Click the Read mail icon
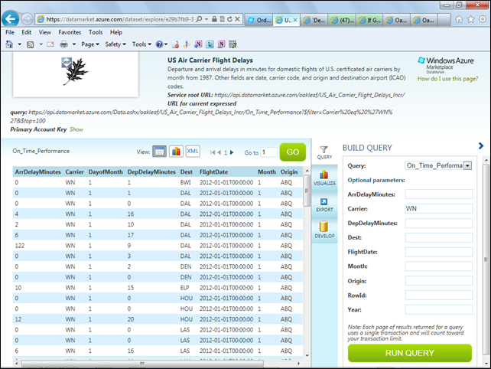 click(x=50, y=44)
